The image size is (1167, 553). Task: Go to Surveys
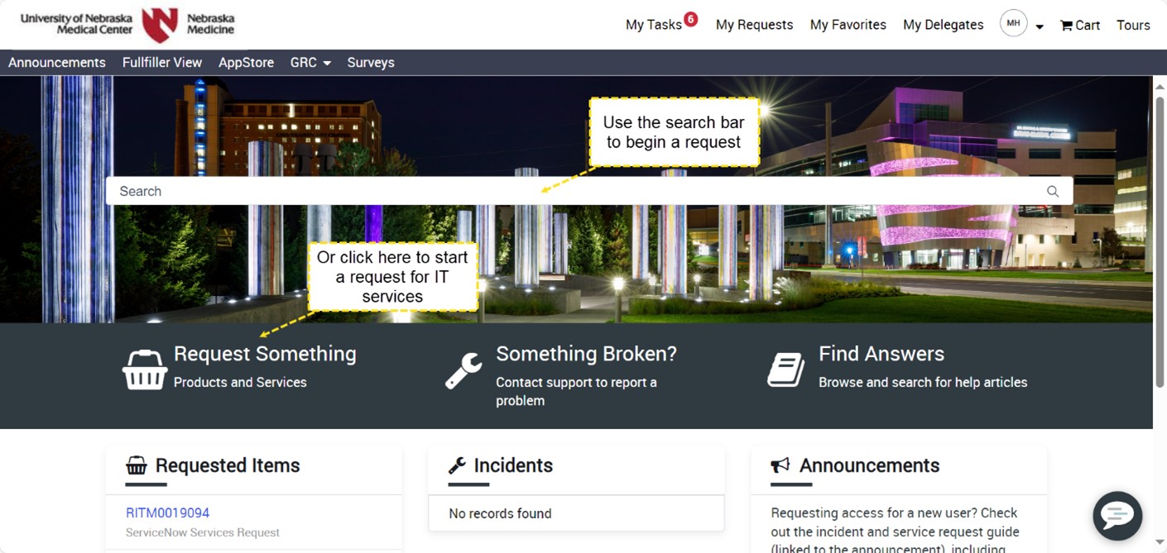(370, 62)
